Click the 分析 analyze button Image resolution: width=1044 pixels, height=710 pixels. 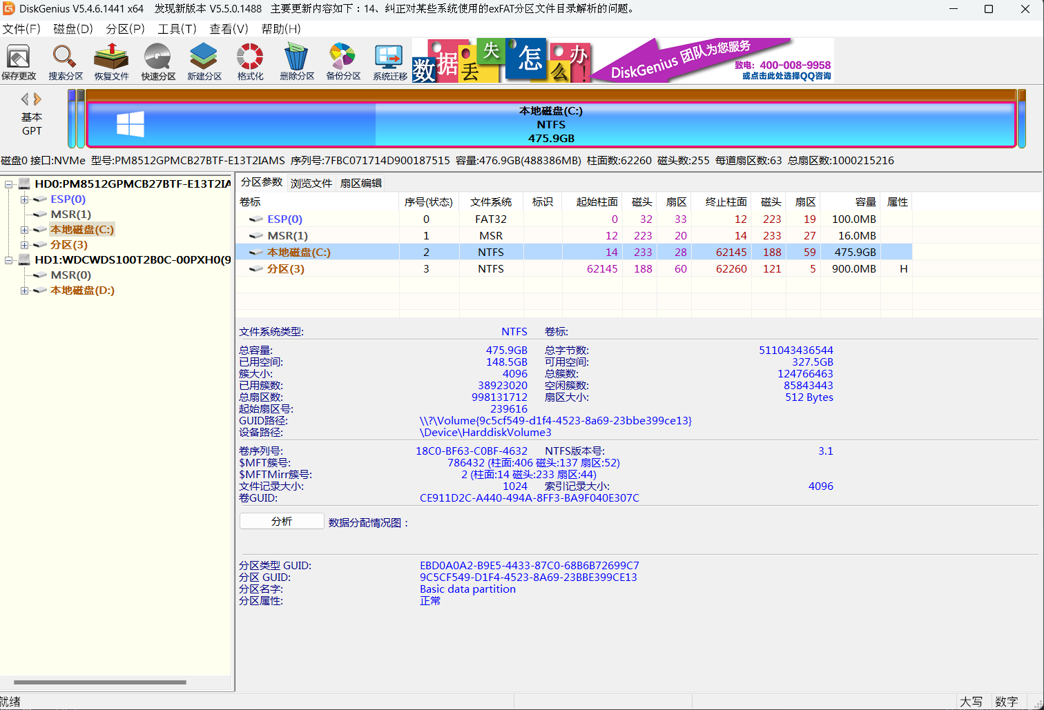pyautogui.click(x=282, y=521)
